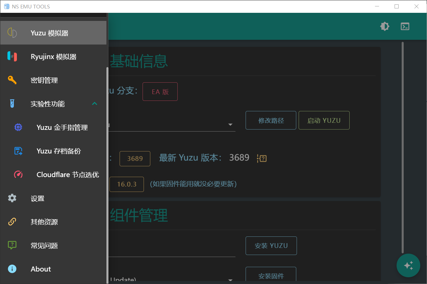This screenshot has width=427, height=284.
Task: Click the 安装固件 button
Action: pos(271,275)
